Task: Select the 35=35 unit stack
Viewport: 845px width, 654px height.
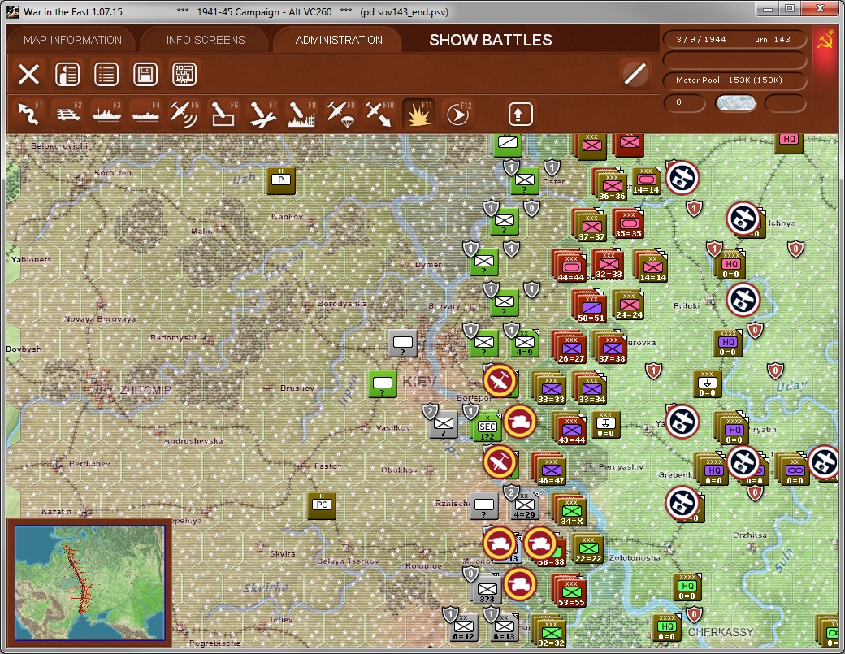Action: pyautogui.click(x=629, y=223)
